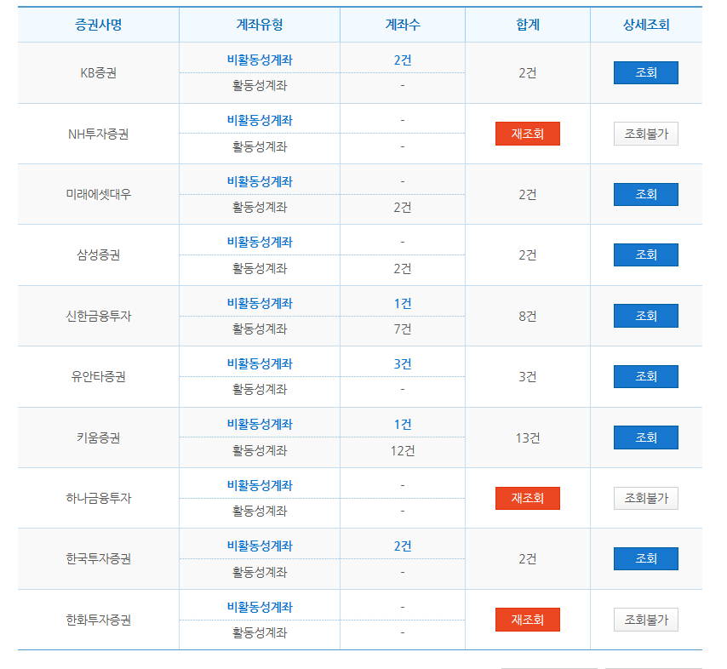Click 조회 next to 신한금융투자
Image resolution: width=727 pixels, height=669 pixels.
pyautogui.click(x=645, y=316)
